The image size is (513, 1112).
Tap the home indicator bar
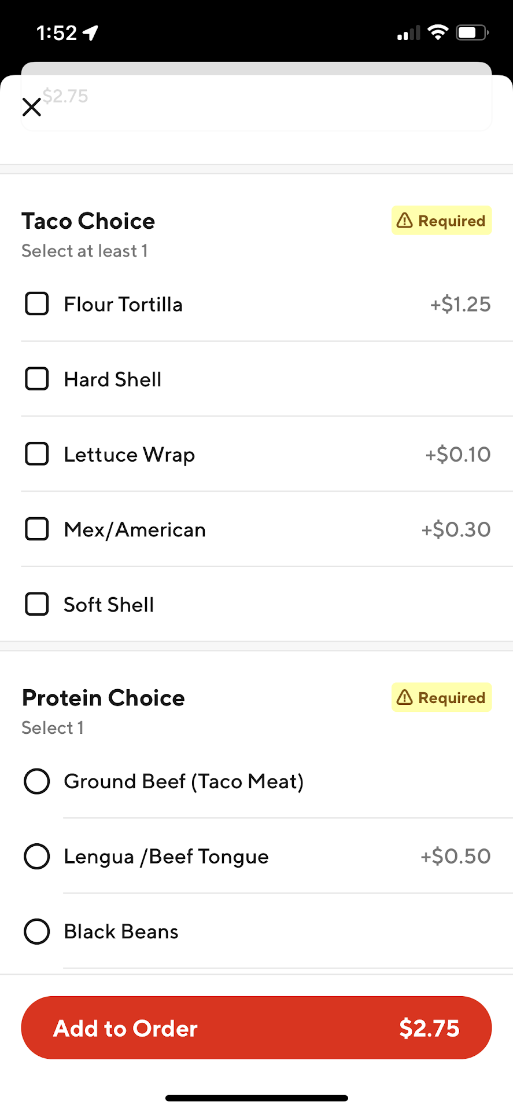tap(256, 1098)
